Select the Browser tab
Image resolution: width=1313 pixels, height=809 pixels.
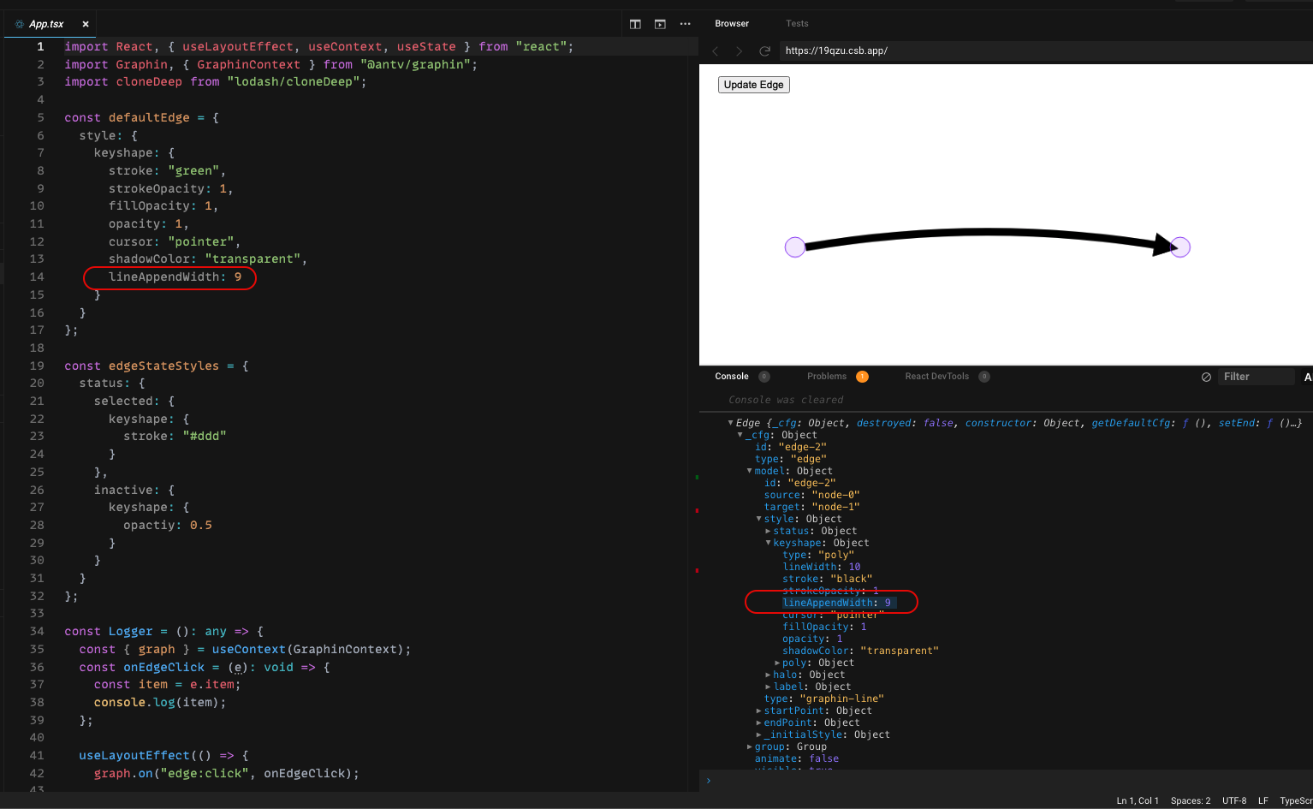pyautogui.click(x=732, y=23)
